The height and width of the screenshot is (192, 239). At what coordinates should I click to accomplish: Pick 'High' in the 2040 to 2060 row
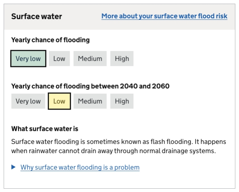click(x=122, y=101)
